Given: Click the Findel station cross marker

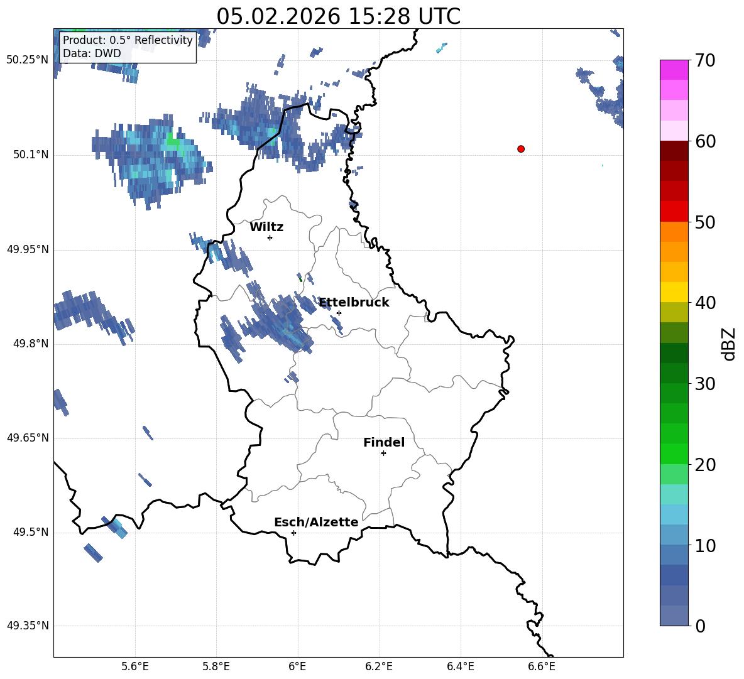Looking at the screenshot, I should click(x=383, y=454).
